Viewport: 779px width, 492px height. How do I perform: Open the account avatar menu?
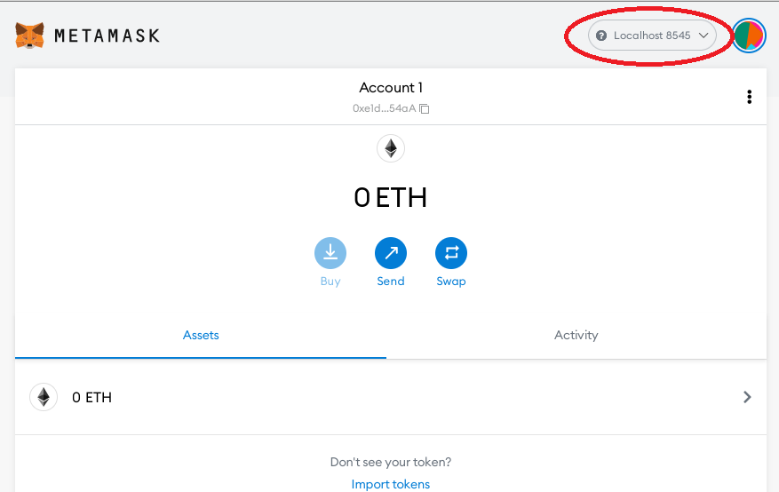pos(749,36)
